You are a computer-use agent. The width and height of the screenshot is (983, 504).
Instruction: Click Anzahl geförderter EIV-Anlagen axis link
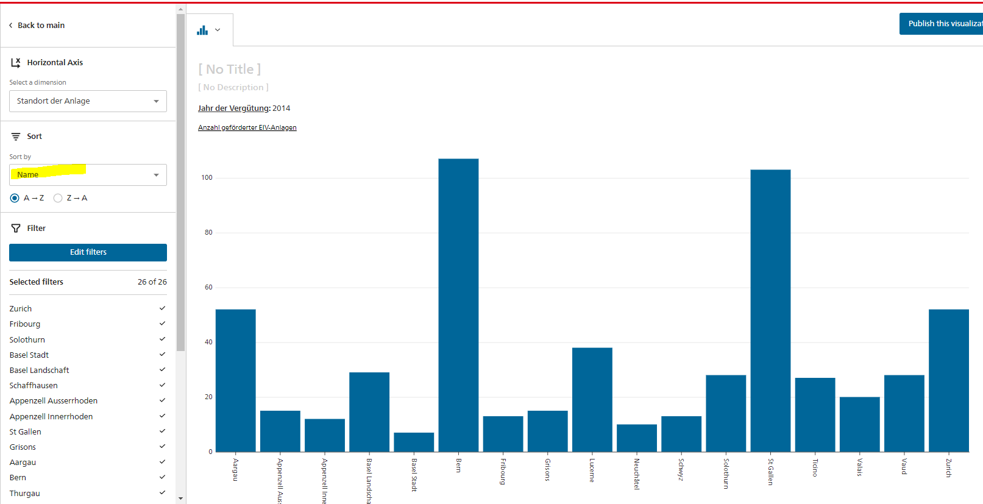(247, 128)
